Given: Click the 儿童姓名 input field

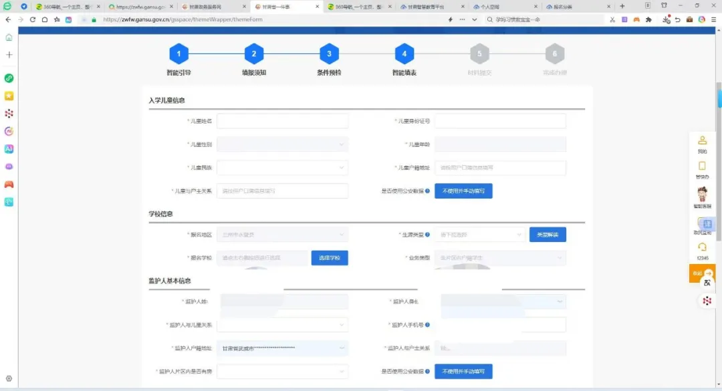Looking at the screenshot, I should click(x=282, y=121).
